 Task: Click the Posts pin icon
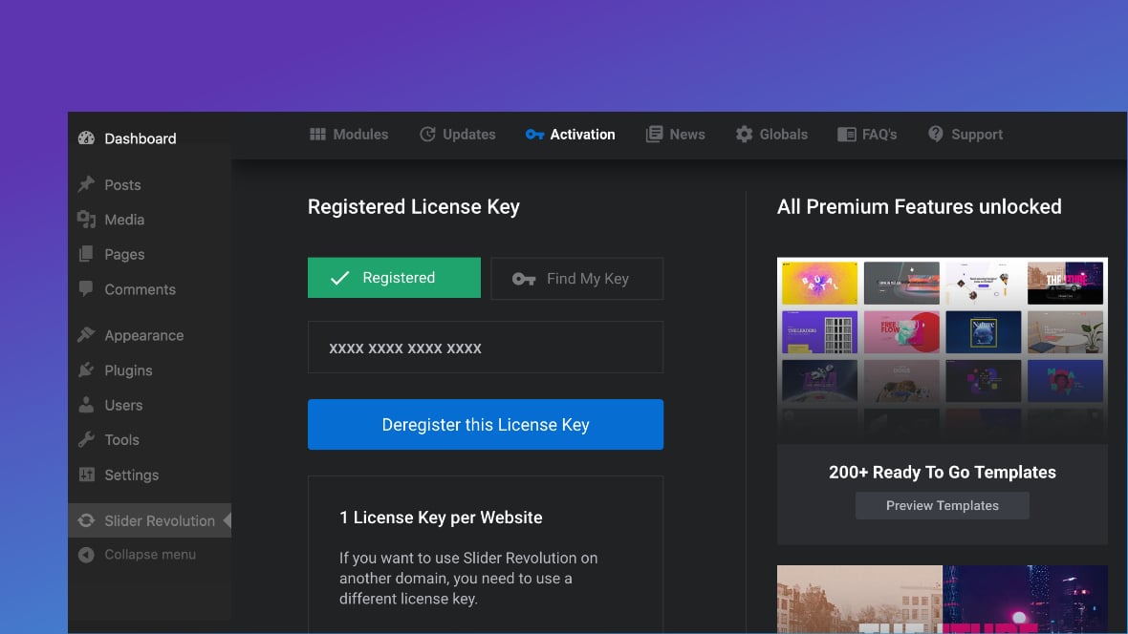point(86,184)
